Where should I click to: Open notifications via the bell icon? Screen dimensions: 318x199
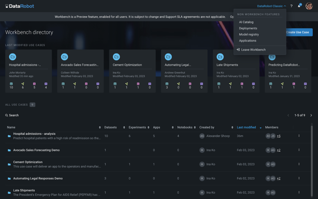tap(299, 6)
